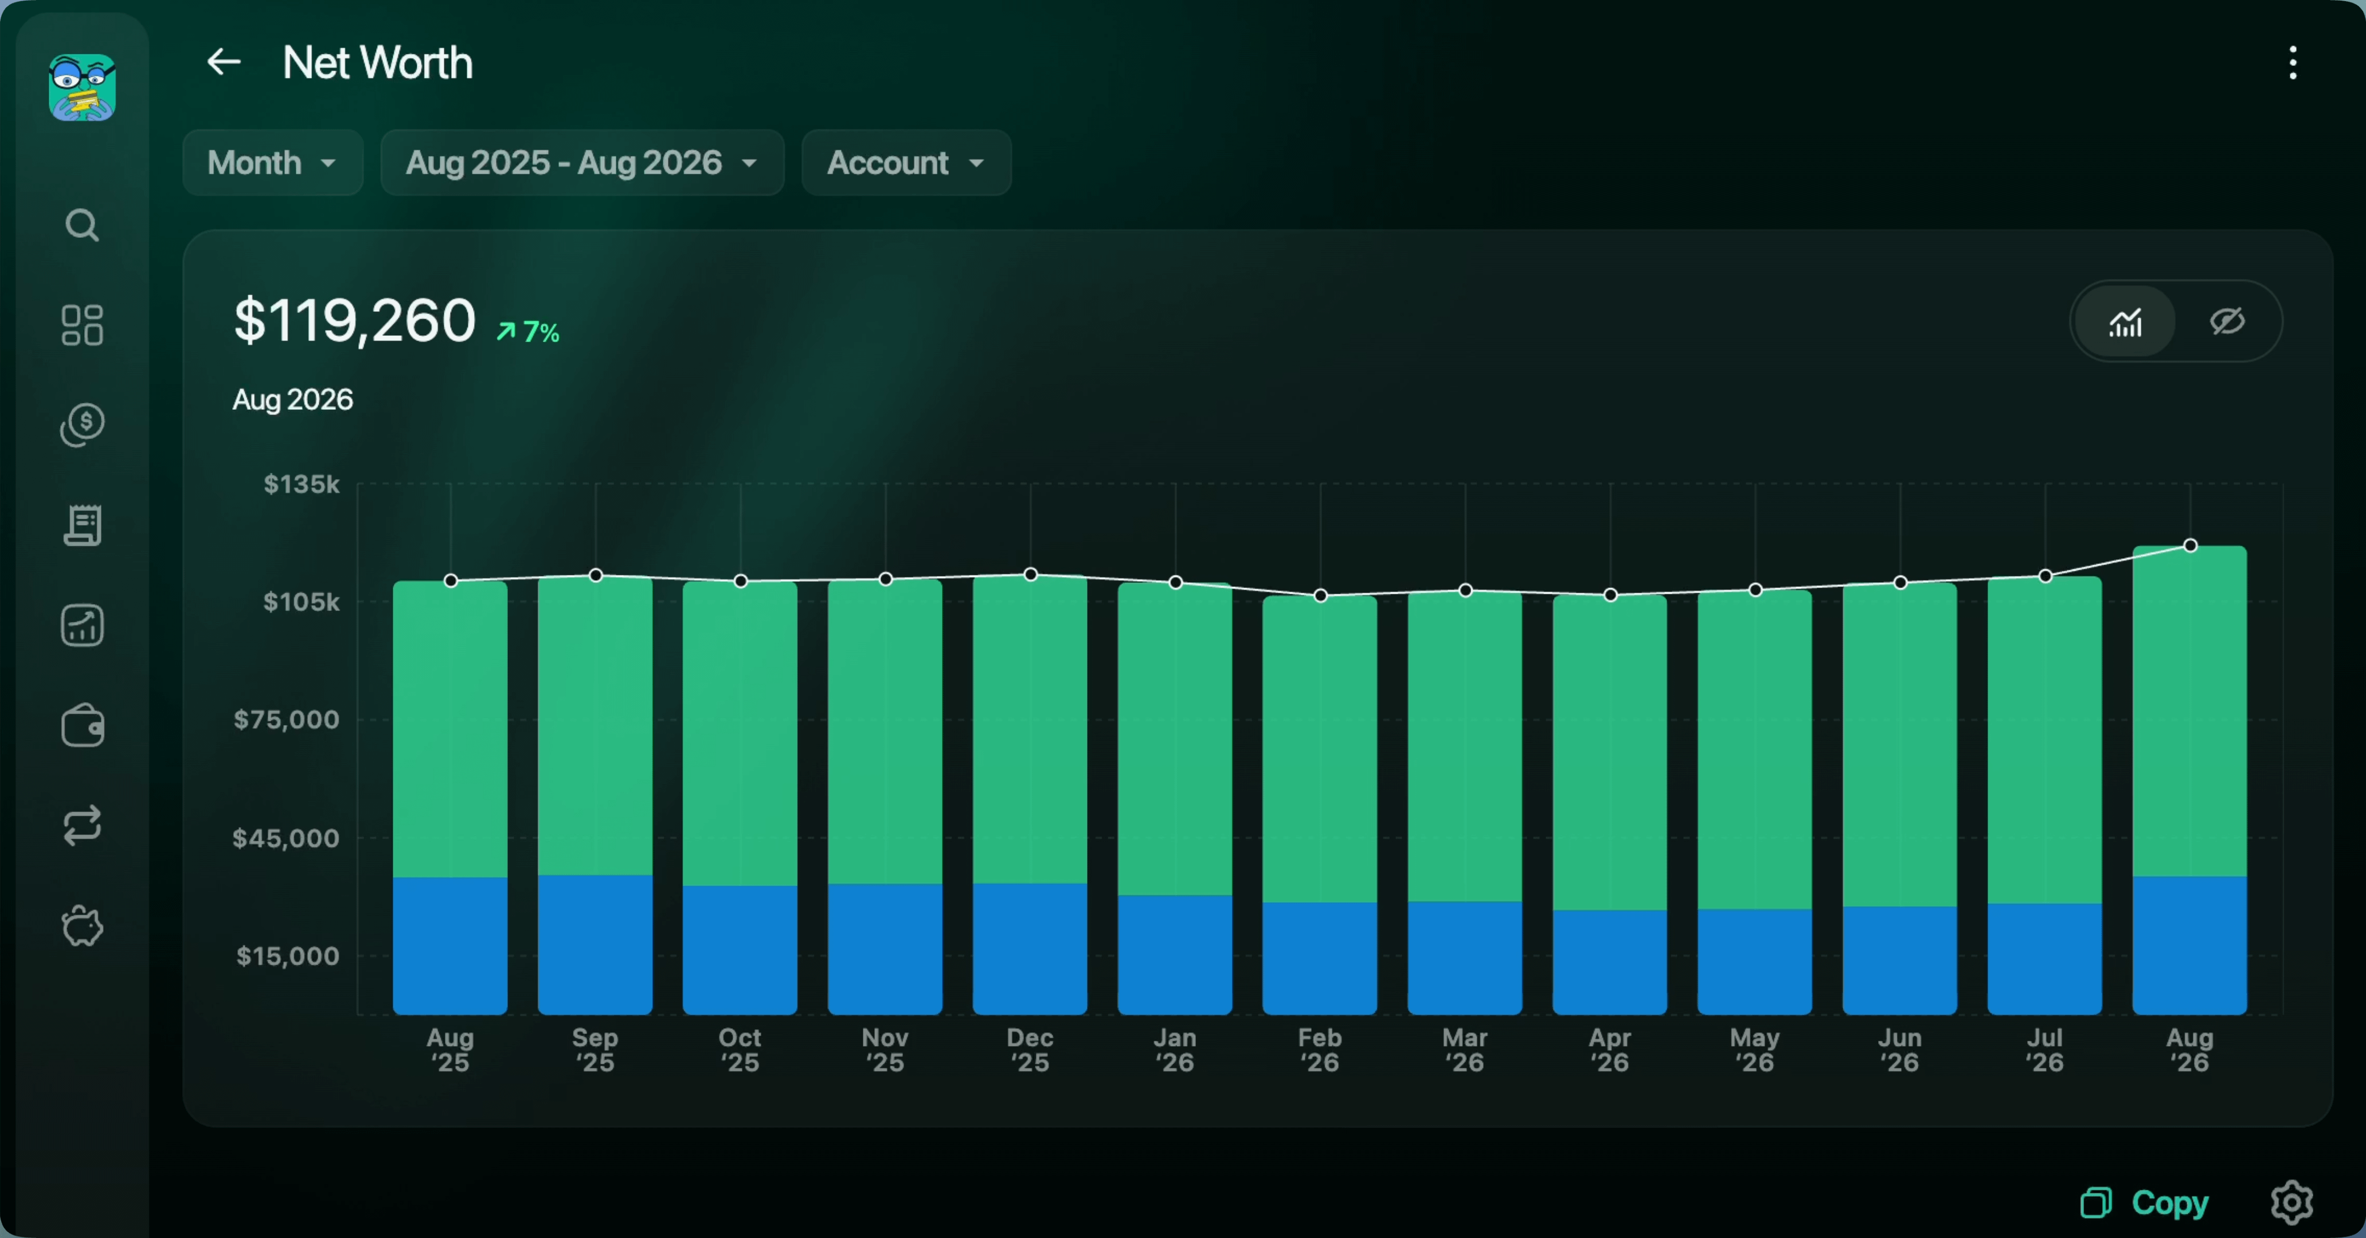Open the dollar coin transactions icon
This screenshot has width=2366, height=1238.
pos(82,425)
